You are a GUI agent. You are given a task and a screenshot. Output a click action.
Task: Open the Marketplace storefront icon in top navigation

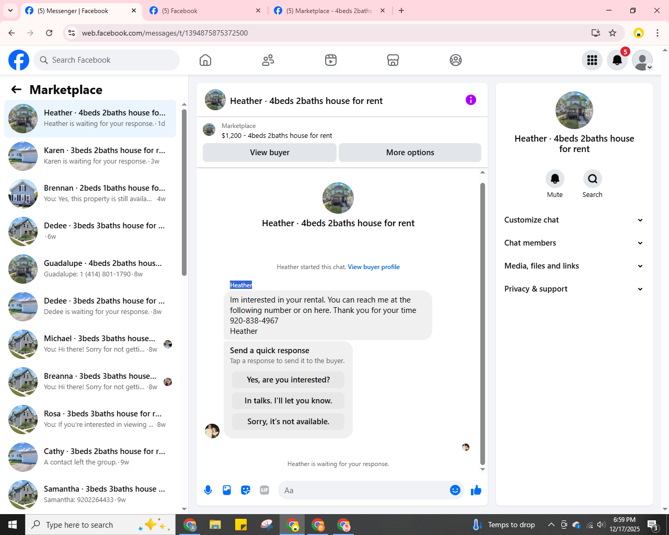393,60
